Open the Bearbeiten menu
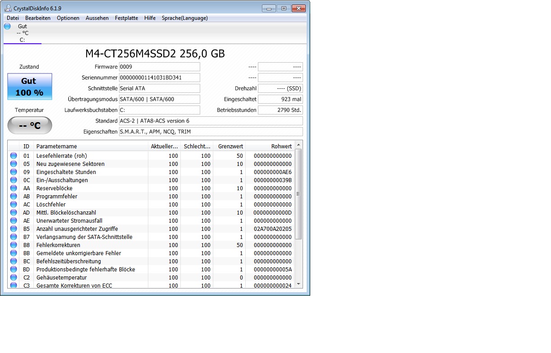 (x=38, y=18)
